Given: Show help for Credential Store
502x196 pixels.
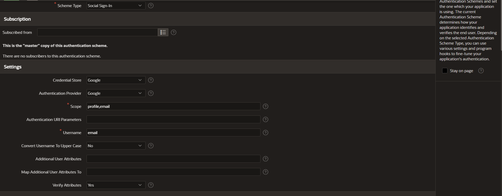Looking at the screenshot, I should click(151, 80).
